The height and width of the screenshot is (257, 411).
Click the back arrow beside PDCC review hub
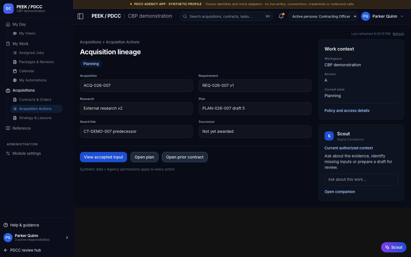coord(6,250)
